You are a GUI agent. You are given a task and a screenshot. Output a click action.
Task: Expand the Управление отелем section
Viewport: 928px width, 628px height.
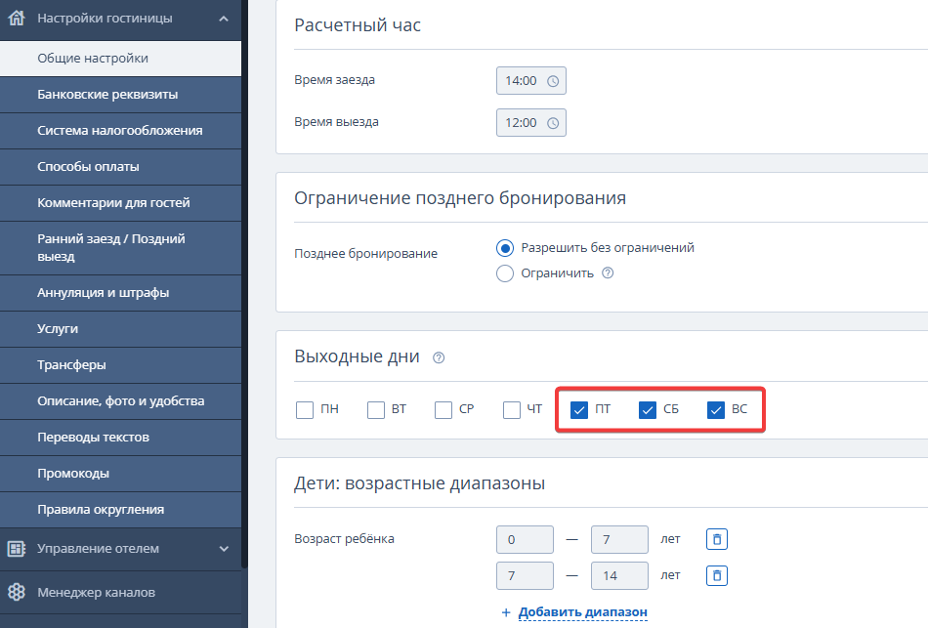pyautogui.click(x=224, y=549)
